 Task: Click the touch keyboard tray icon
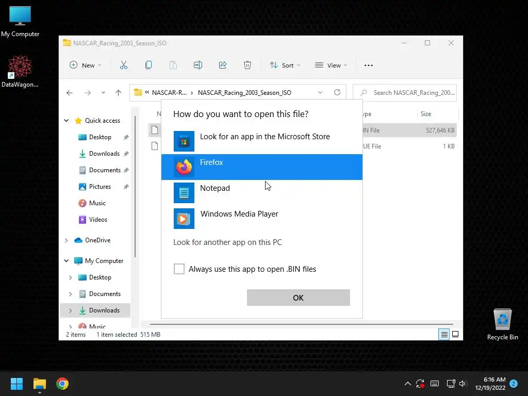tap(435, 384)
